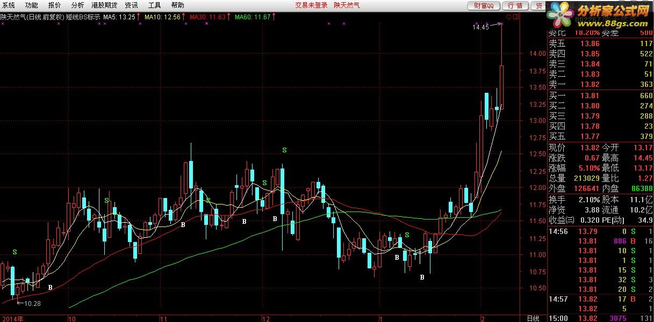654x322 pixels.
Task: Click the red 陕天然气 title text
Action: [x=347, y=5]
